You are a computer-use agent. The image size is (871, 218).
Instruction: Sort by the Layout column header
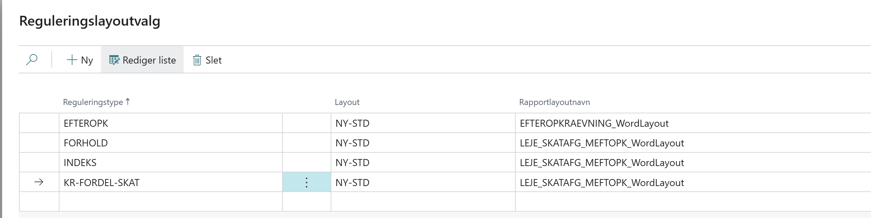(347, 102)
